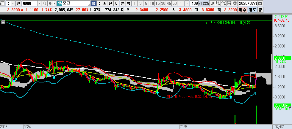
Task: Click the 7,085,045 volume value
Action: [x=64, y=10]
